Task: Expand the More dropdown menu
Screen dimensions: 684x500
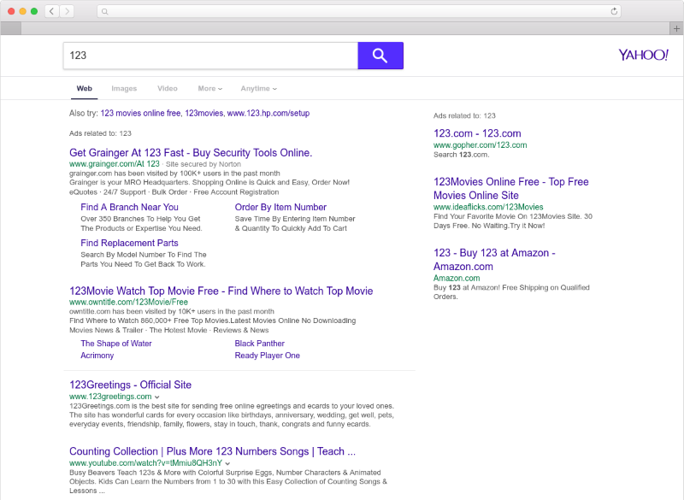Action: [x=209, y=89]
